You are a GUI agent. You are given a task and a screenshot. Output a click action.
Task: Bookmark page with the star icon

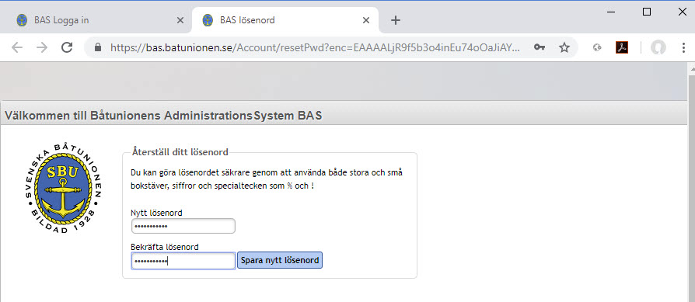click(x=564, y=47)
